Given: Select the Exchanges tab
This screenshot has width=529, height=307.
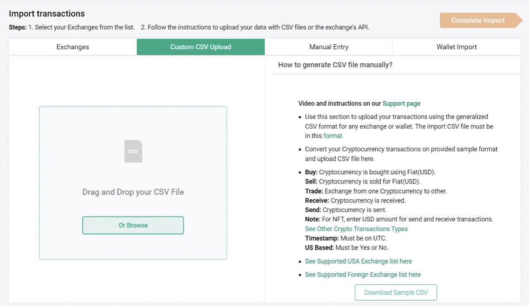Looking at the screenshot, I should point(72,47).
